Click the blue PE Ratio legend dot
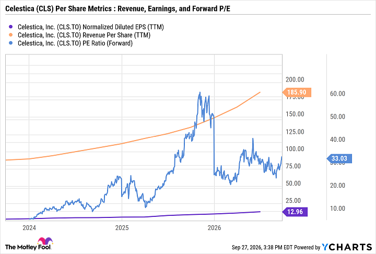The width and height of the screenshot is (376, 254). pyautogui.click(x=10, y=43)
